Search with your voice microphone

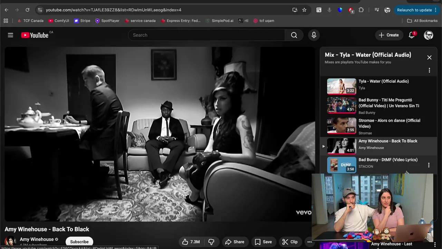314,35
